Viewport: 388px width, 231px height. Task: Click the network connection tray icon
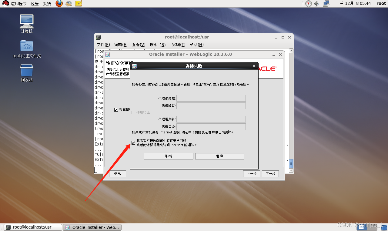(326, 4)
